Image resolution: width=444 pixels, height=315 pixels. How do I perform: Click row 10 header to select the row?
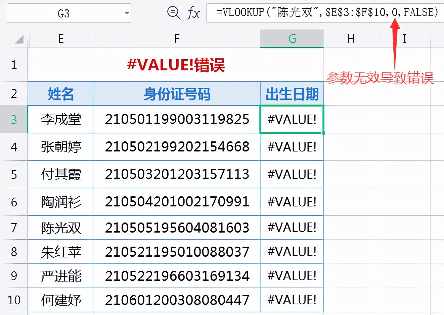point(14,300)
